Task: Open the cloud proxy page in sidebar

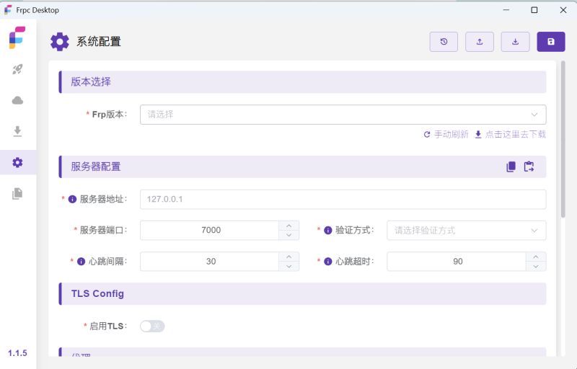Action: tap(18, 100)
